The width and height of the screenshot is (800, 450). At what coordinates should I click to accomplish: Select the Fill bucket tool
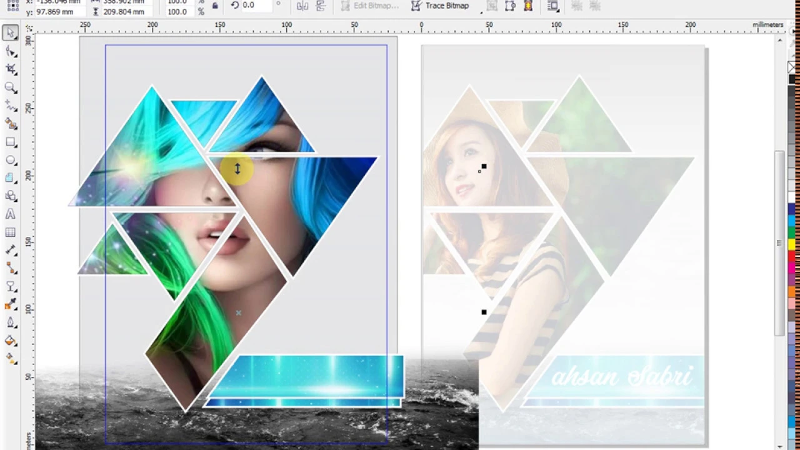[x=11, y=341]
